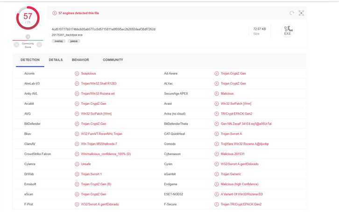Click warning icon in the eGambit row
The image size is (339, 212).
click(217, 174)
